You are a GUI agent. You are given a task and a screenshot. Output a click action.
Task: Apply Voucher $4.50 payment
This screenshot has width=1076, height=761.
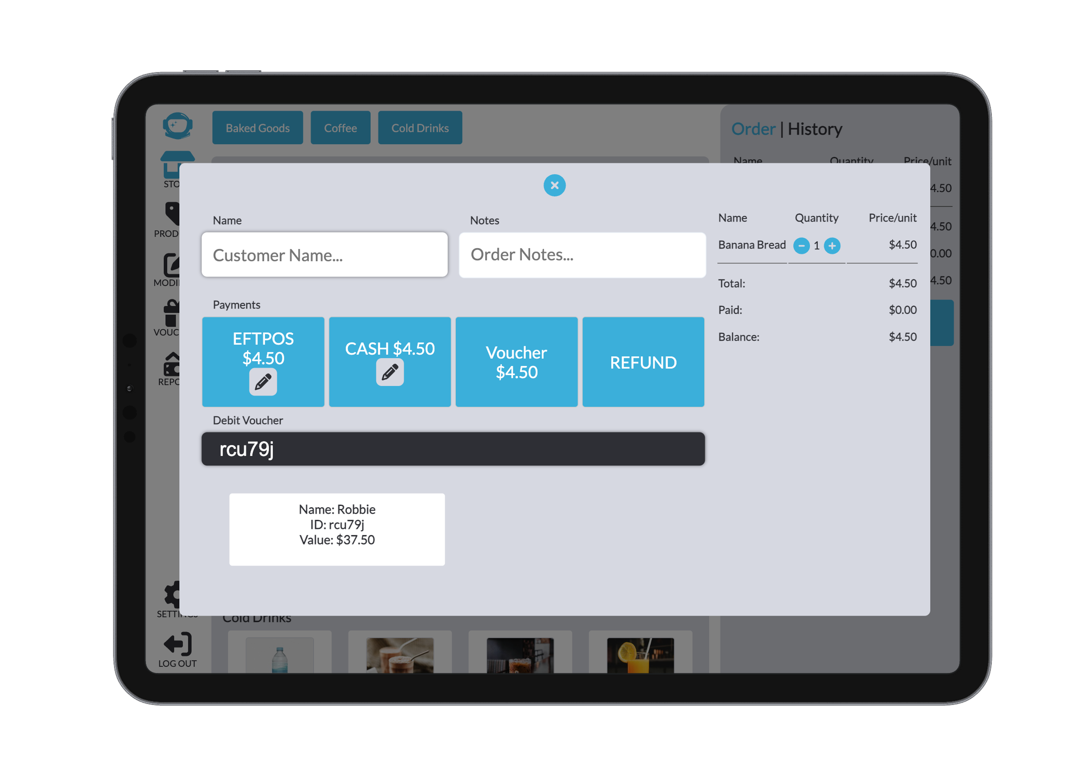tap(517, 362)
